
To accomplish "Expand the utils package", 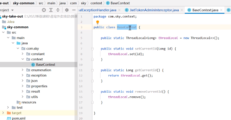I will pyautogui.click(x=22, y=97).
